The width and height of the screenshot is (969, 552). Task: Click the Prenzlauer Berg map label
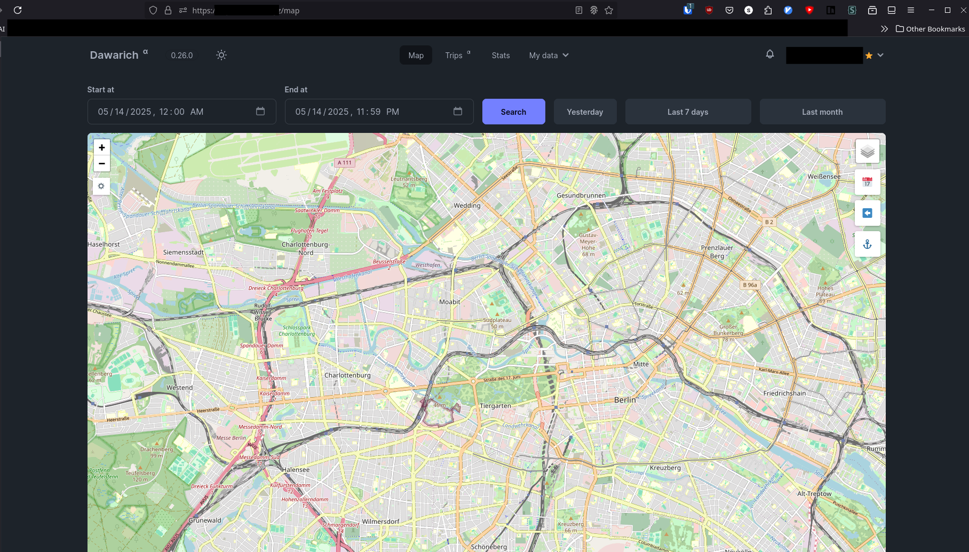click(x=717, y=252)
